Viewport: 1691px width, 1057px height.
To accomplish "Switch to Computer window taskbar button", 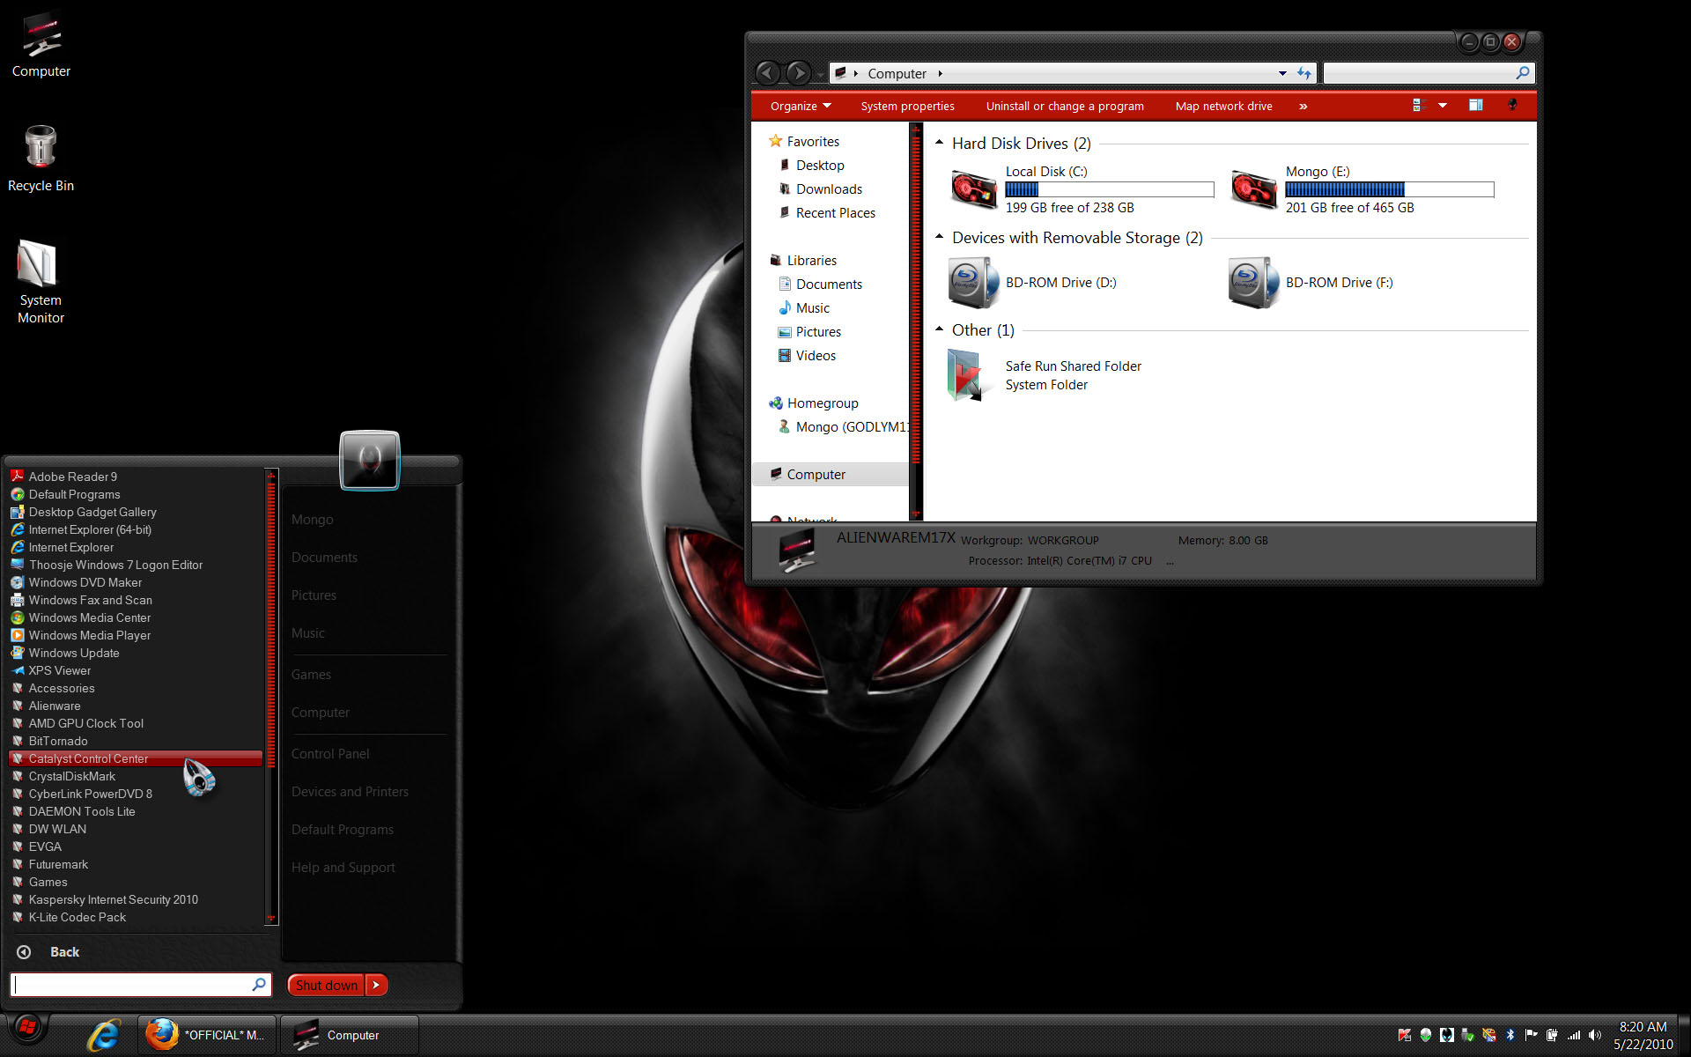I will point(349,1035).
